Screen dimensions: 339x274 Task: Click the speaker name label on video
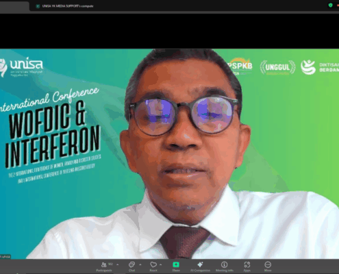coord(5,256)
